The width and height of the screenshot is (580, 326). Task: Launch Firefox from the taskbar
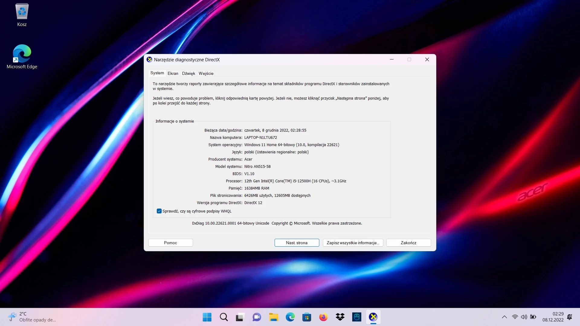coord(323,317)
